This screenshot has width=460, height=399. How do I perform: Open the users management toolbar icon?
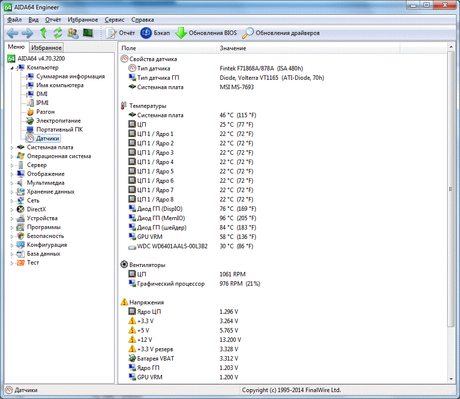tap(73, 33)
